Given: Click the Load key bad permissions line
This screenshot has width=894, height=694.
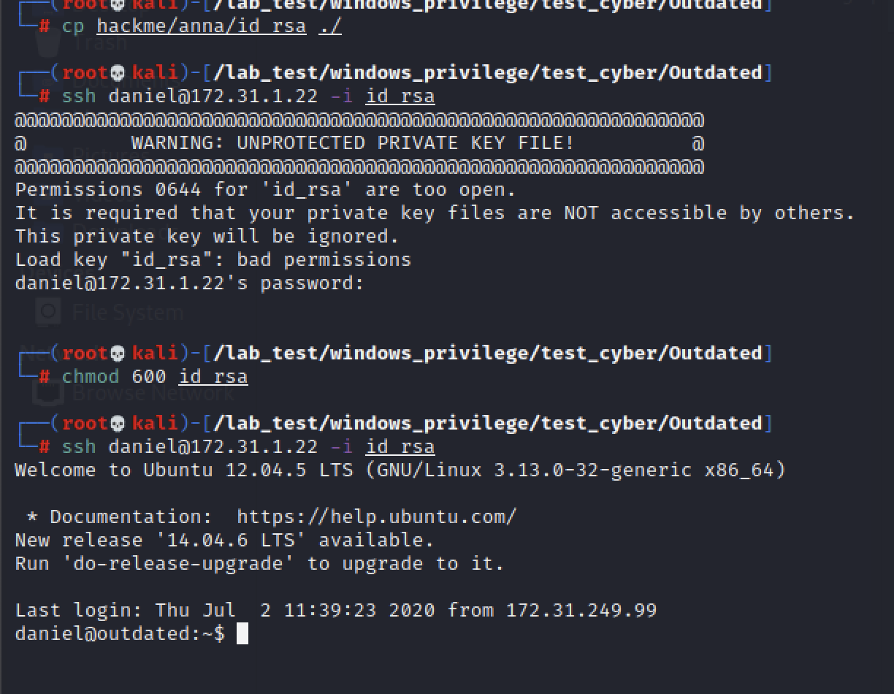Looking at the screenshot, I should point(213,260).
